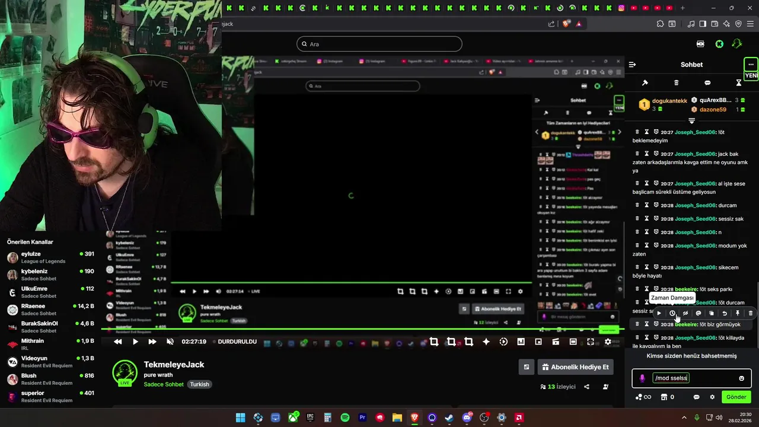
Task: Click the user report icon beside share
Action: tap(605, 387)
